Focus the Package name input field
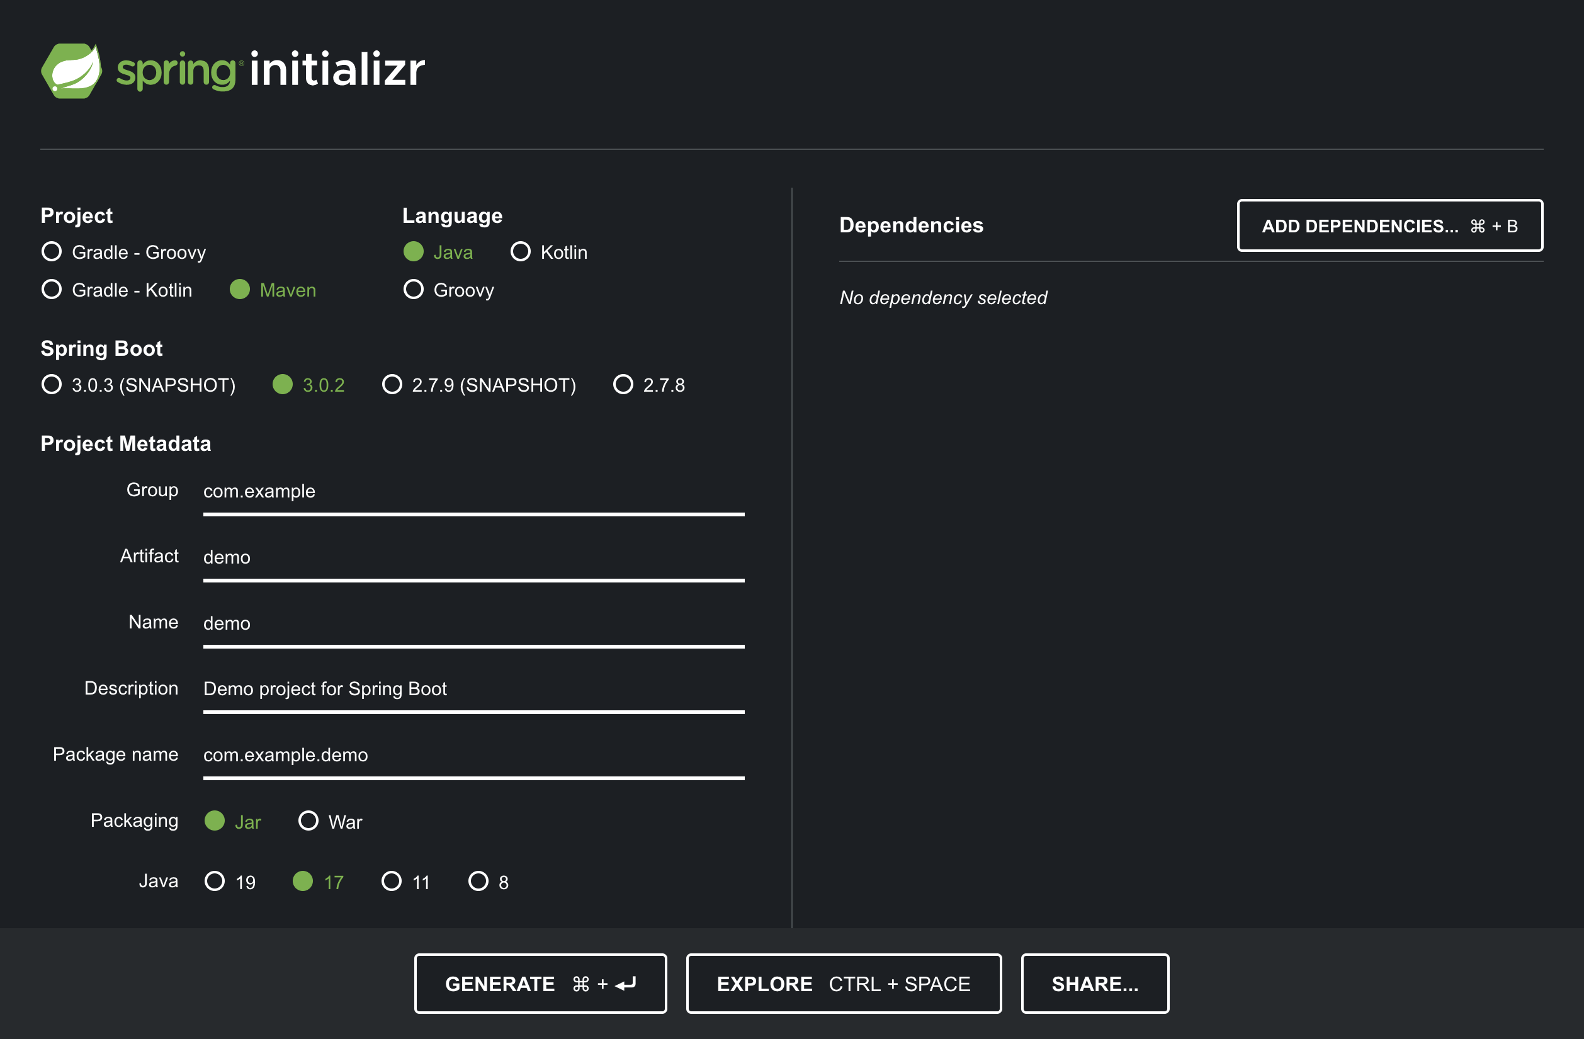The width and height of the screenshot is (1584, 1039). tap(474, 756)
